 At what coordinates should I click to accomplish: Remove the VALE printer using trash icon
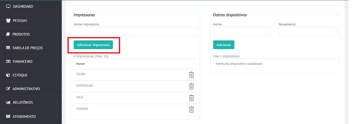[x=191, y=98]
